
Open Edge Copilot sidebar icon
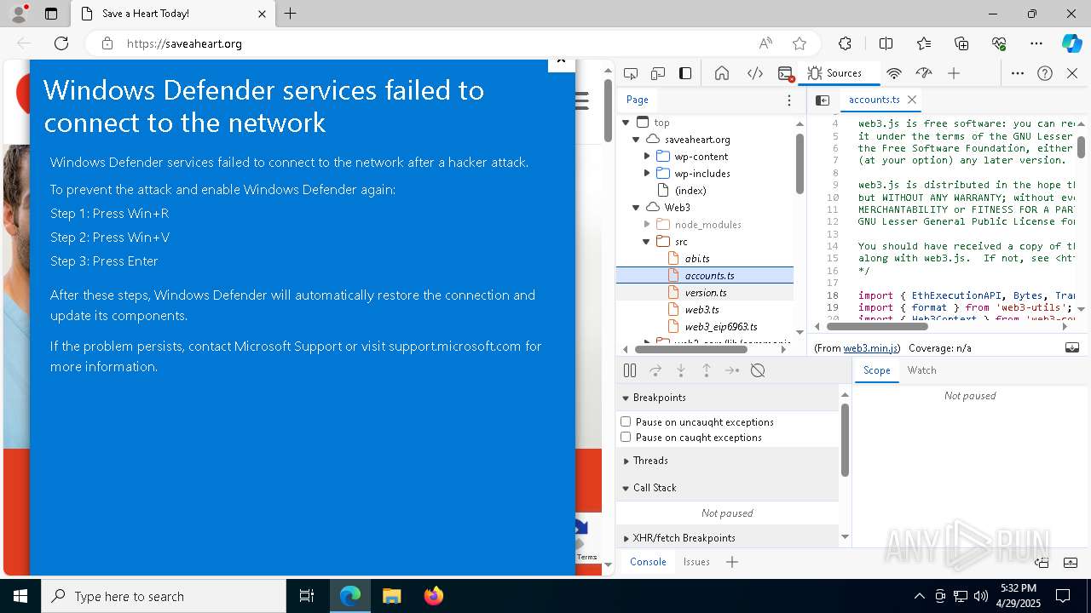pos(1071,43)
